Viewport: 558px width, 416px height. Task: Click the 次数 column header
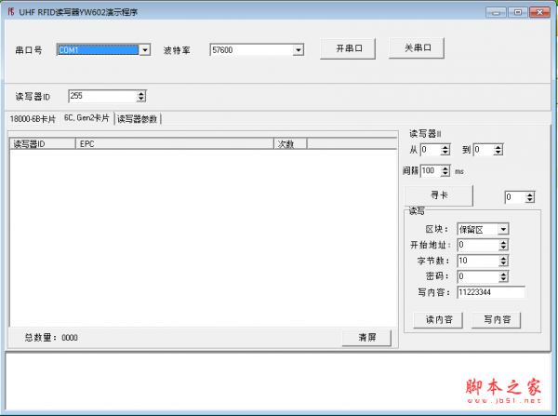coord(290,144)
